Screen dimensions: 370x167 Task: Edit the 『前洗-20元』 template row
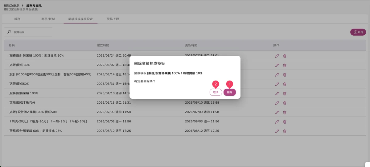coord(277,122)
